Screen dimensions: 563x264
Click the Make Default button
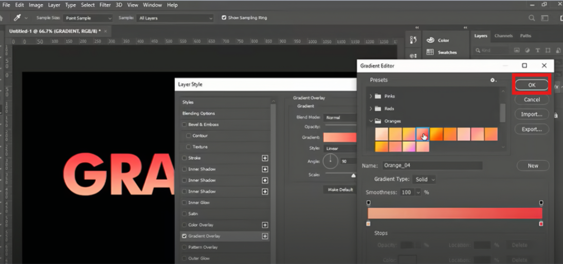tap(340, 190)
